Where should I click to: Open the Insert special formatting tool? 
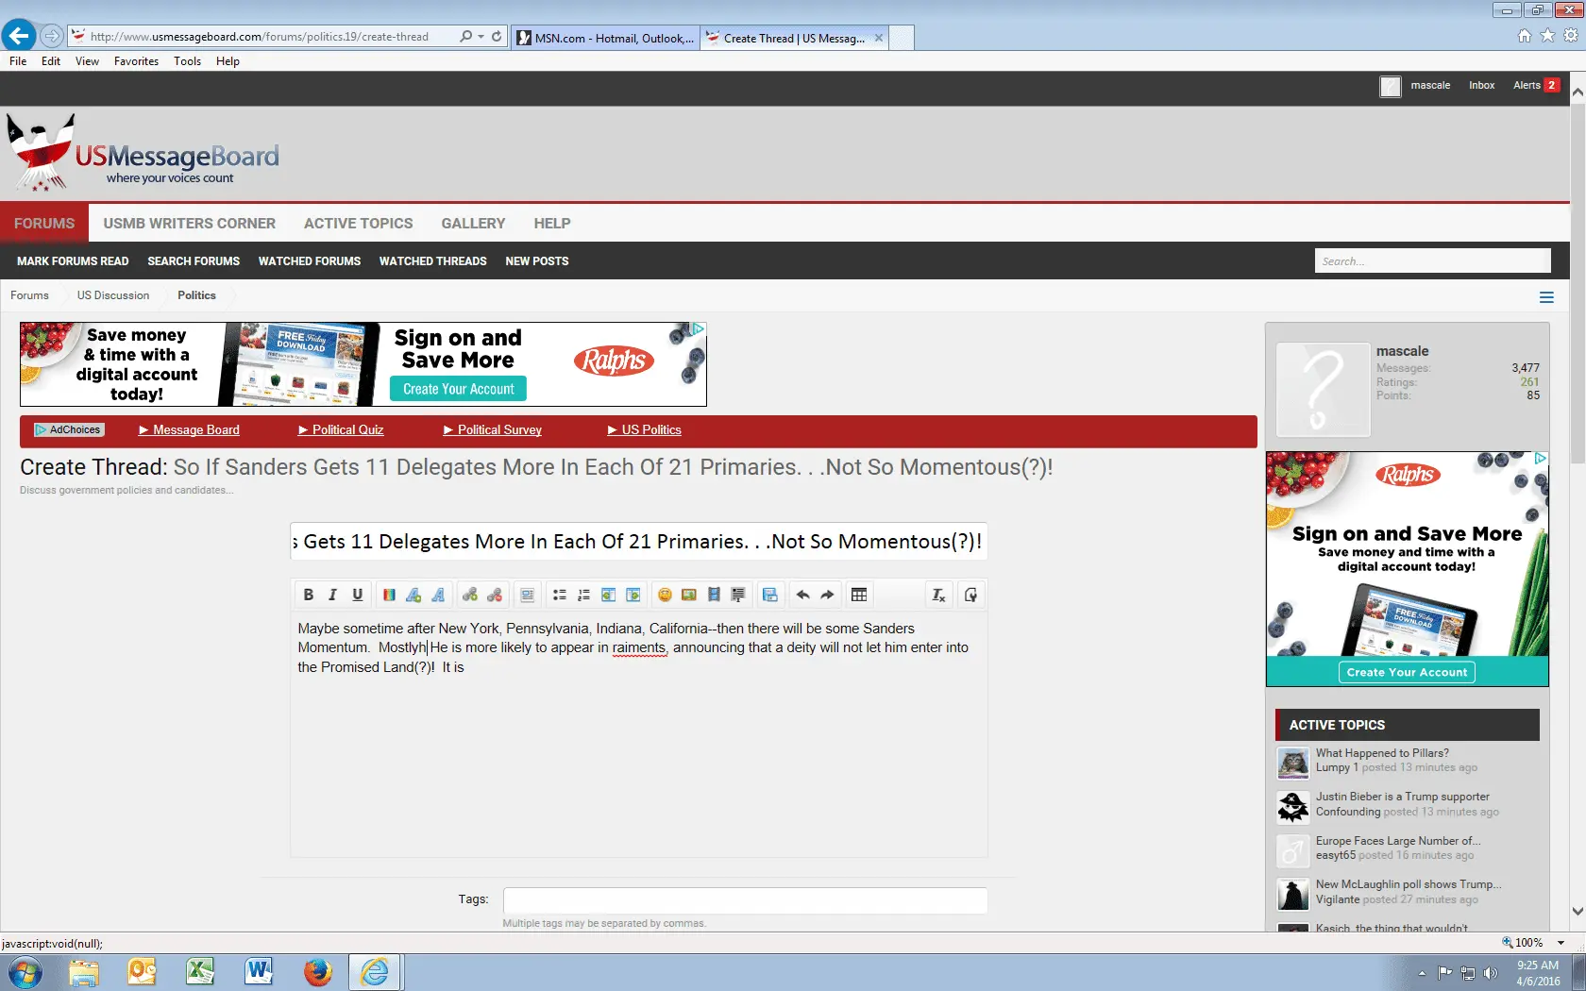click(738, 595)
